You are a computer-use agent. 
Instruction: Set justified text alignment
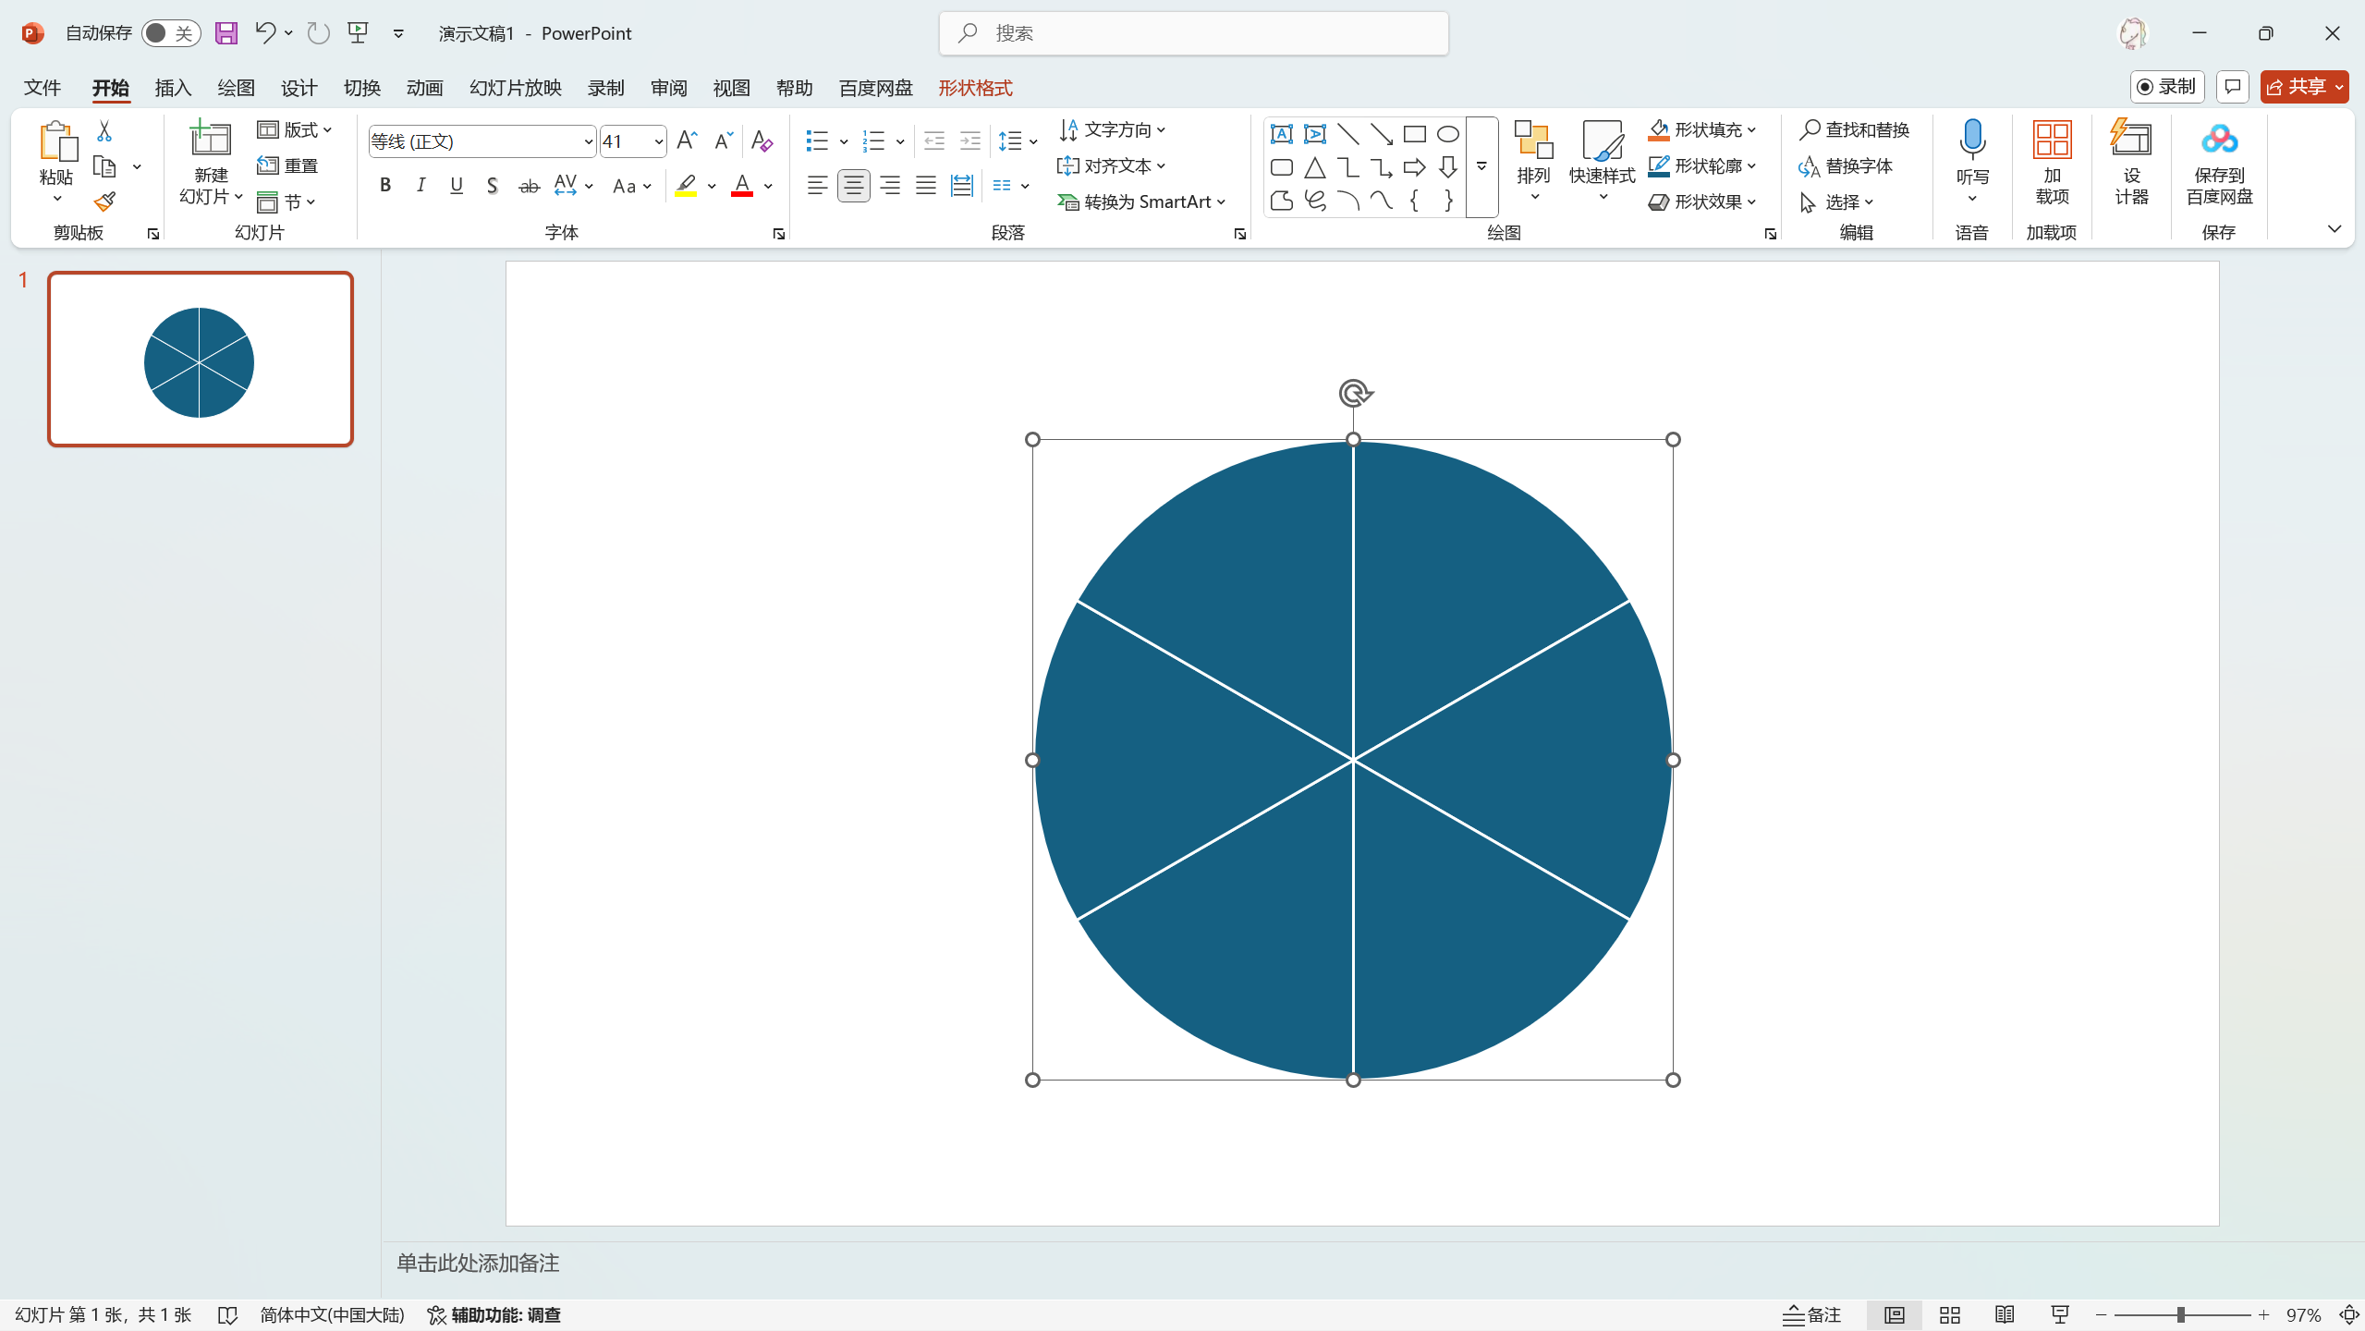[926, 186]
